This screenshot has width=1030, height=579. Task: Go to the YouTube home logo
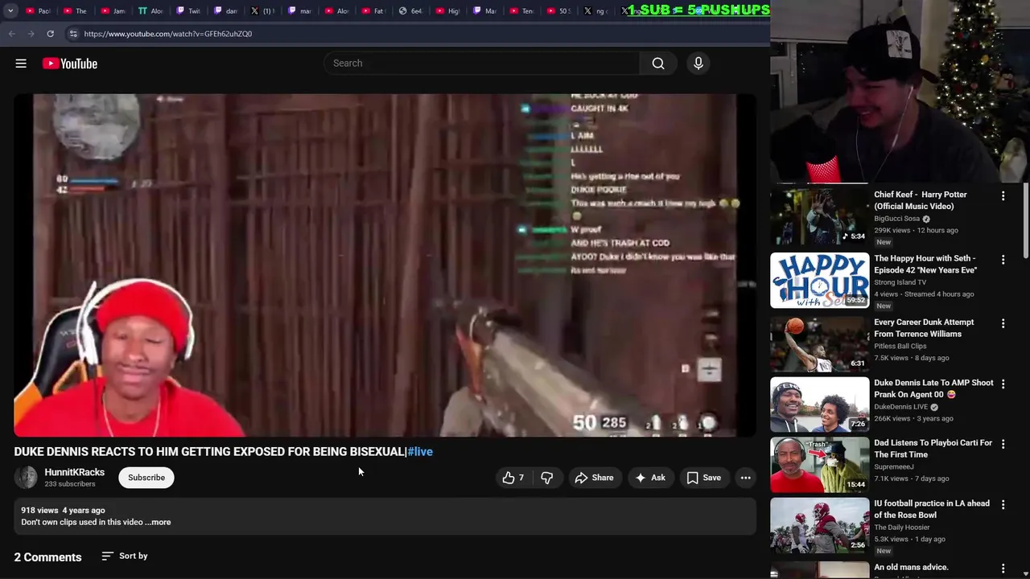[70, 64]
